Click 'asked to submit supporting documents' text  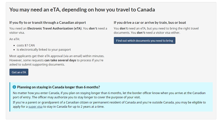(x=37, y=65)
